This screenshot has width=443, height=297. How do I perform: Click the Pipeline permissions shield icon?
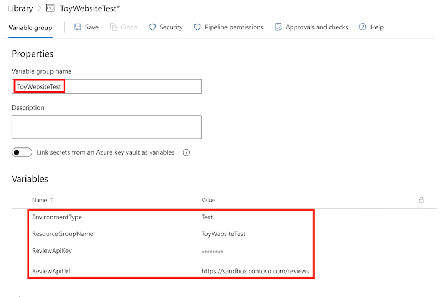(198, 27)
